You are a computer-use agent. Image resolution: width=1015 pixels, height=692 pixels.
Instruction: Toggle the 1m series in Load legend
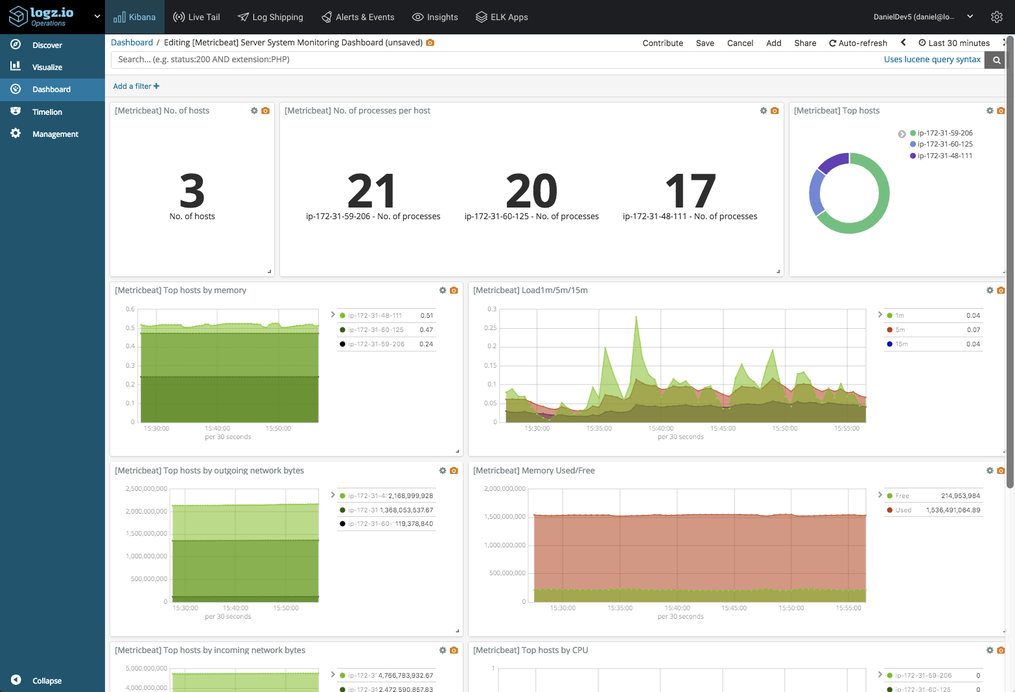933,316
